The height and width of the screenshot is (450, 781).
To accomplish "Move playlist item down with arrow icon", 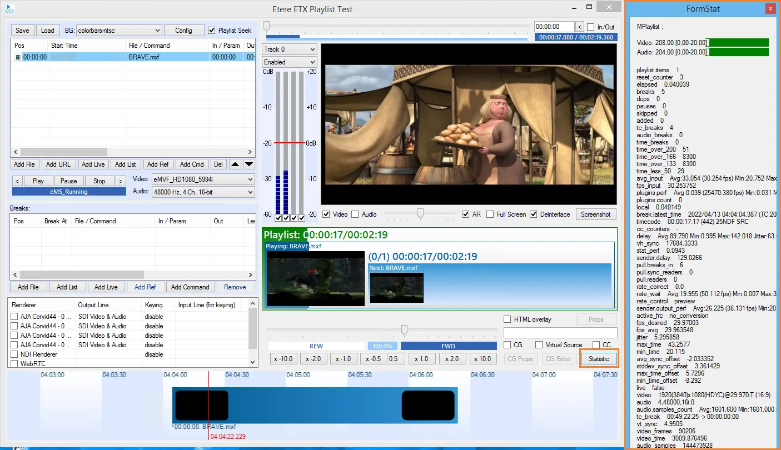I will coord(249,164).
